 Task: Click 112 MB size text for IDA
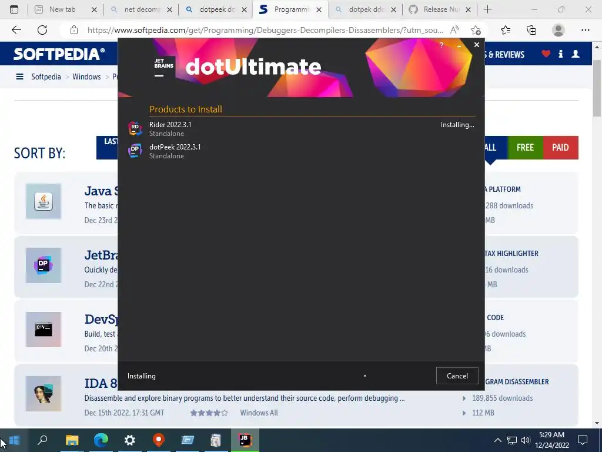click(483, 413)
